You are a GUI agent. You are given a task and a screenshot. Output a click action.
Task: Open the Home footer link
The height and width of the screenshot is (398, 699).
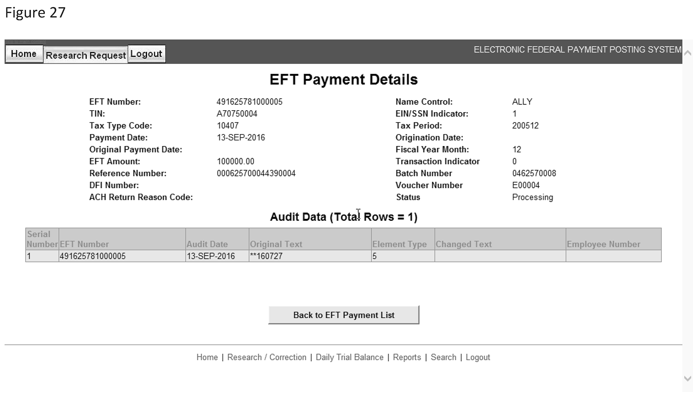pos(207,357)
